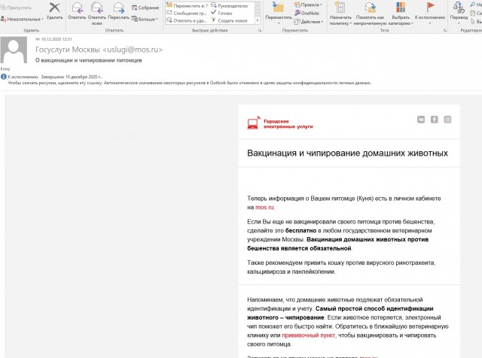Send message to OneNote
Screen dimensions: 482x358
coord(307,14)
